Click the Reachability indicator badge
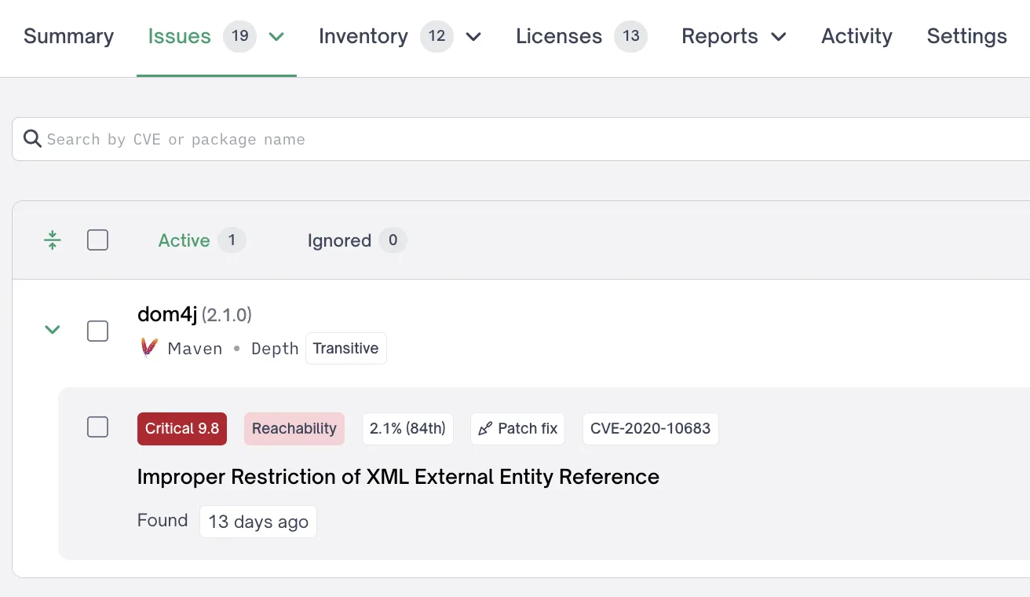This screenshot has width=1030, height=597. 294,428
